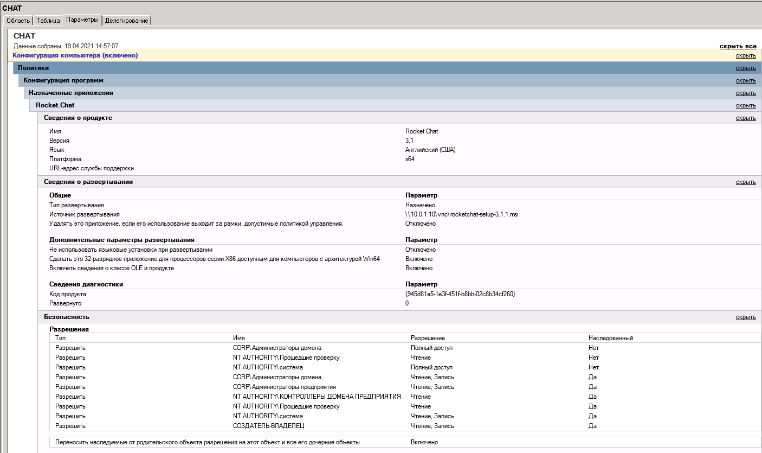Click the URL-адрес службы поддержки label
This screenshot has width=762, height=453.
[92, 168]
